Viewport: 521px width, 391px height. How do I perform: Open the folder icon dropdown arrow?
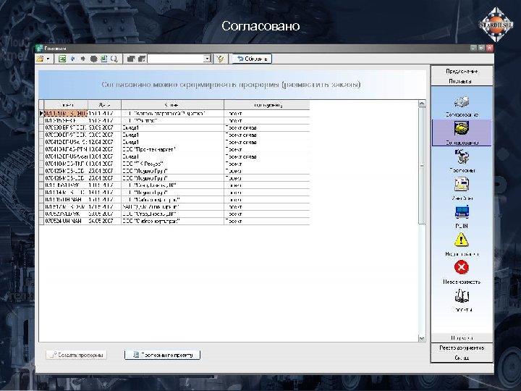point(48,58)
